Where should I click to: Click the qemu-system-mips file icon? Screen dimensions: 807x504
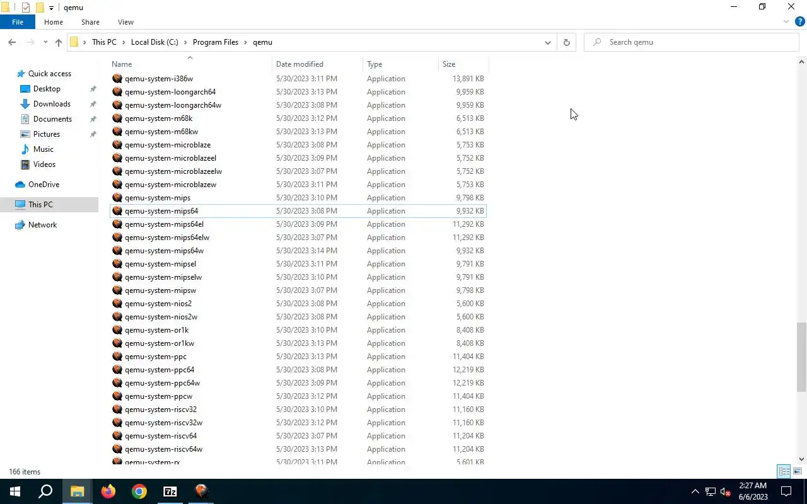click(117, 198)
